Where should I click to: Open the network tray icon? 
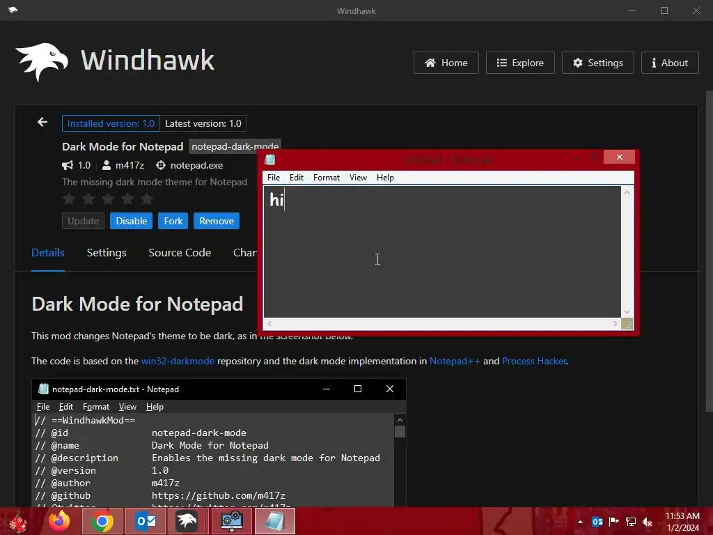(631, 522)
